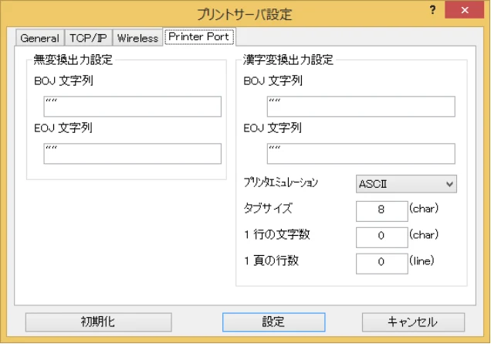Click the 1 行の文字数 label
491x344 pixels.
(277, 234)
